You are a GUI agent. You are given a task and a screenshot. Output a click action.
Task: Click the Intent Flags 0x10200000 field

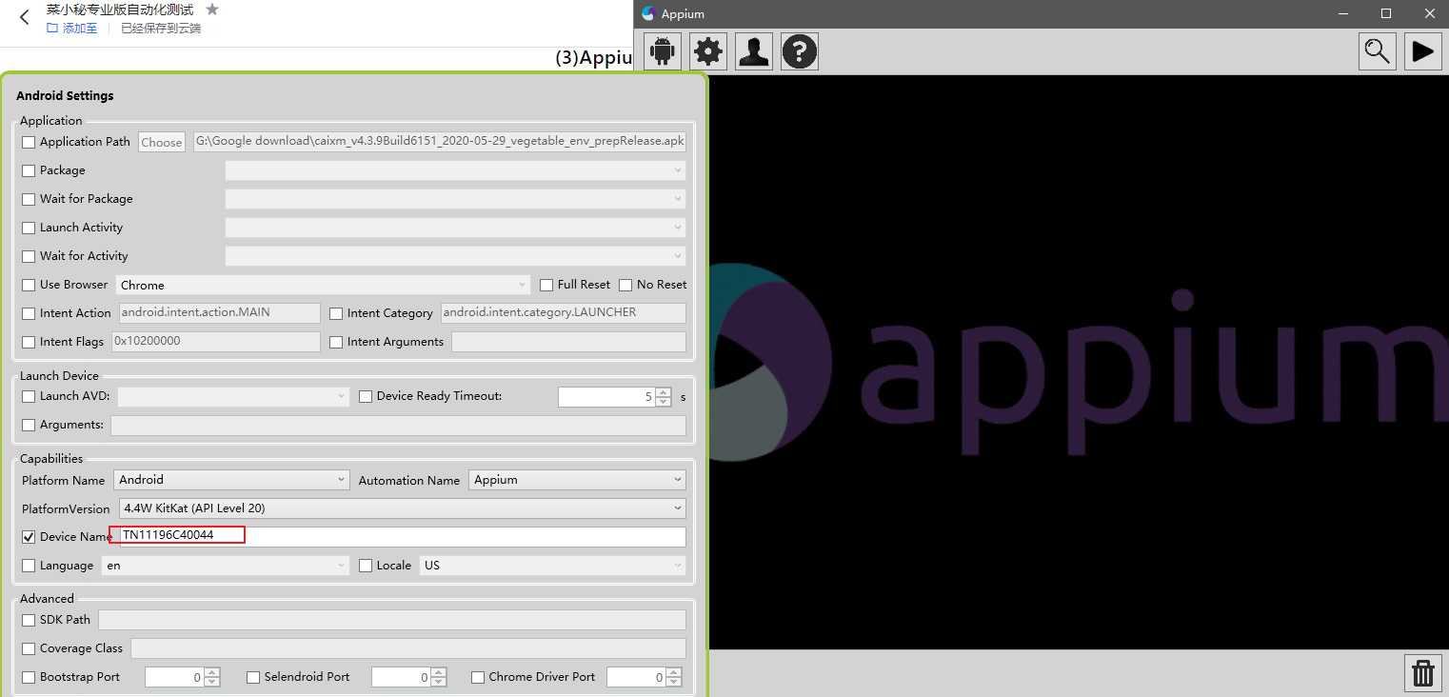click(216, 342)
